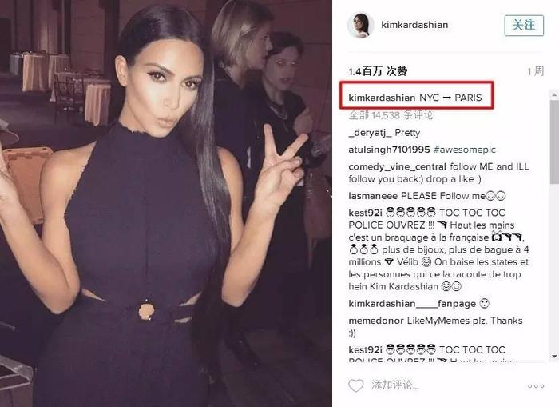Click the heart like icon
The height and width of the screenshot is (407, 559).
(x=355, y=385)
